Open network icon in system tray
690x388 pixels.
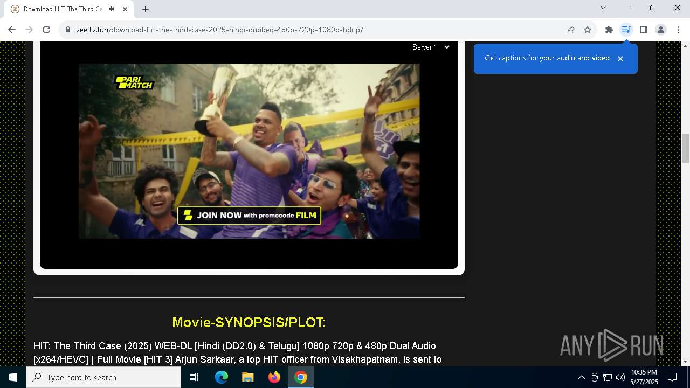pos(608,377)
